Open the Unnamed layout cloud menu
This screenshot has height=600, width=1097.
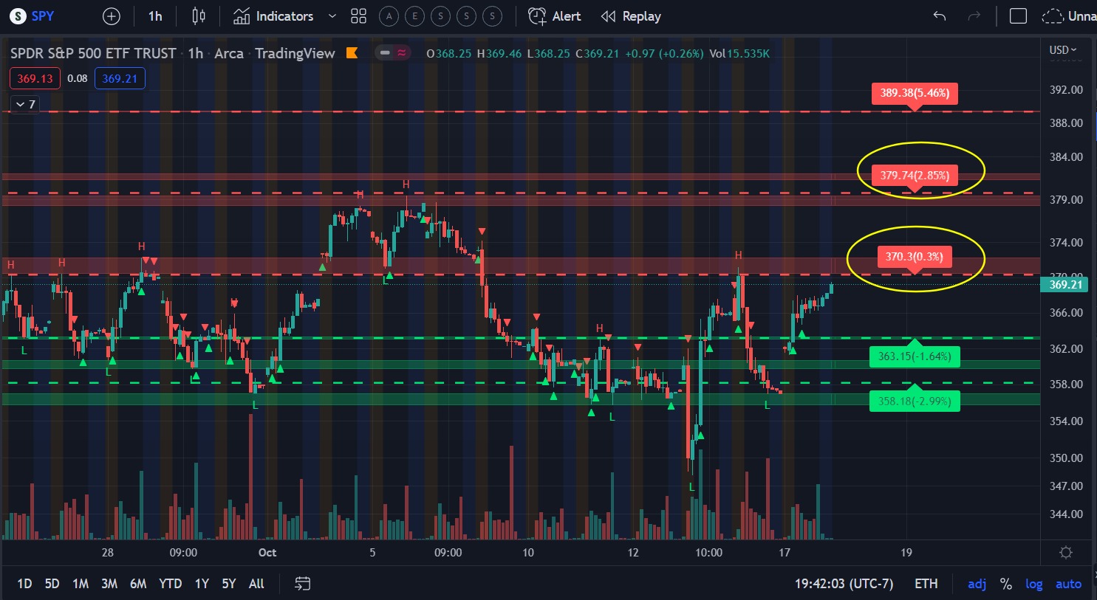[1069, 16]
